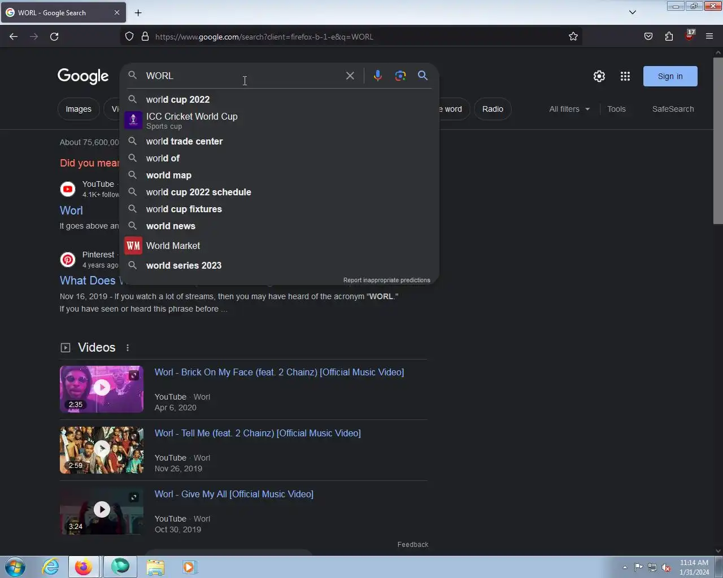Open the Firefox hamburger application menu
The height and width of the screenshot is (578, 723).
[709, 37]
